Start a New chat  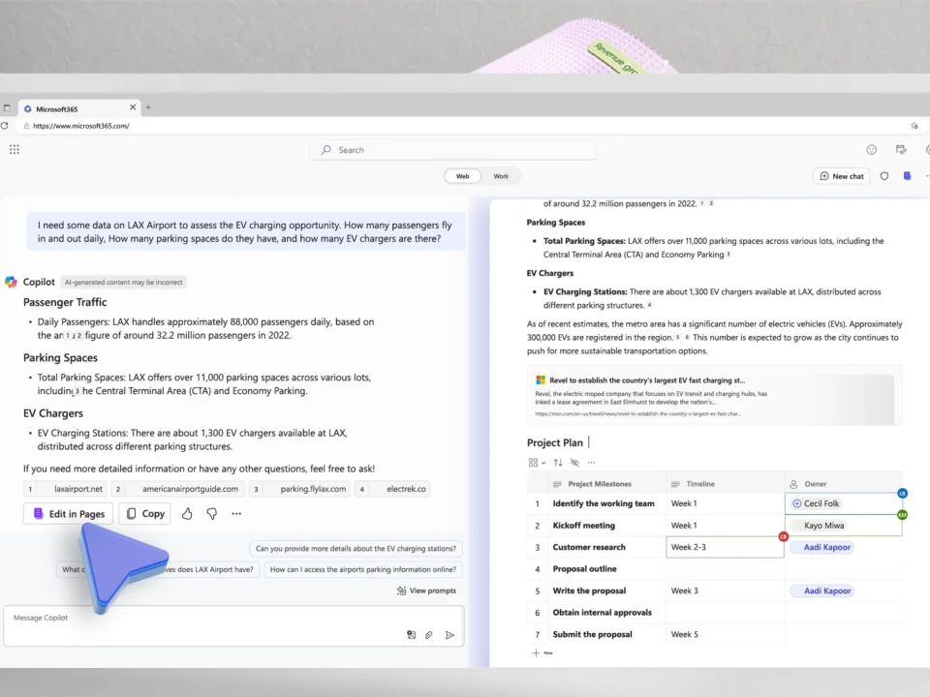[841, 176]
